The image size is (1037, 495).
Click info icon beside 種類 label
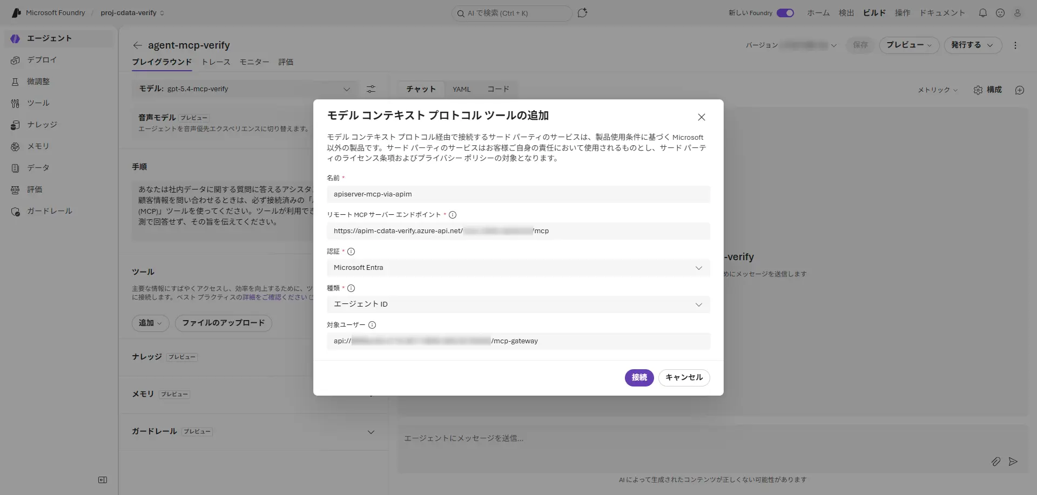(x=351, y=288)
